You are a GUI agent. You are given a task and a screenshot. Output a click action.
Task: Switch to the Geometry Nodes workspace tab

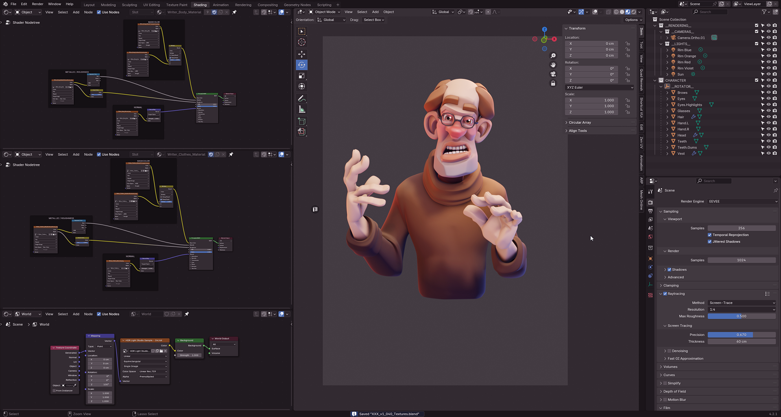(x=297, y=5)
